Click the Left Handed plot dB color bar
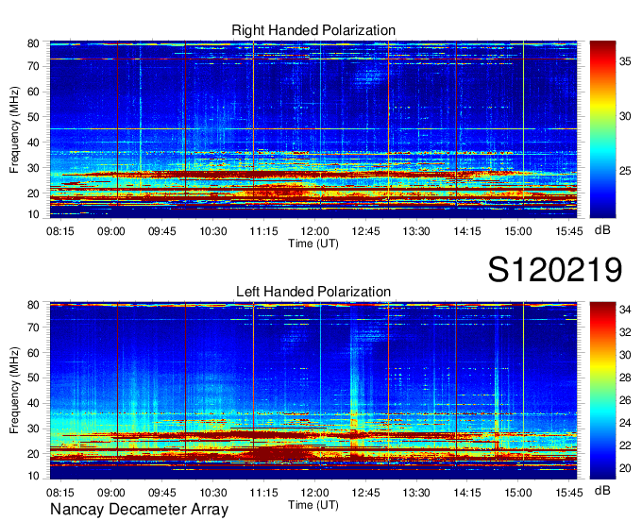 point(602,391)
